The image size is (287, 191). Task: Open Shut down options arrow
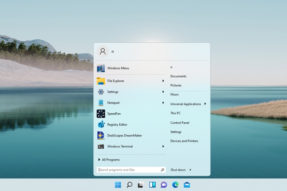point(190,170)
